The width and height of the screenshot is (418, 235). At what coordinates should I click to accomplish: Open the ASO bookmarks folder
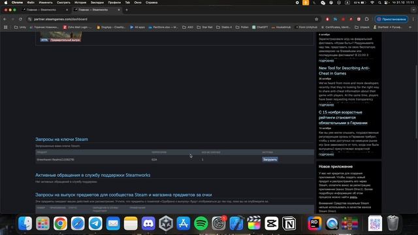[x=187, y=27]
